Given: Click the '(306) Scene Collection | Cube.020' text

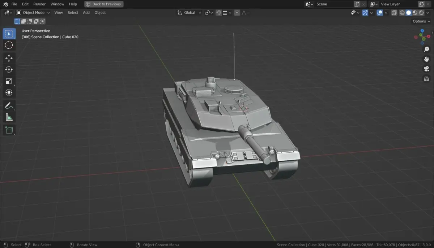Looking at the screenshot, I should (50, 37).
